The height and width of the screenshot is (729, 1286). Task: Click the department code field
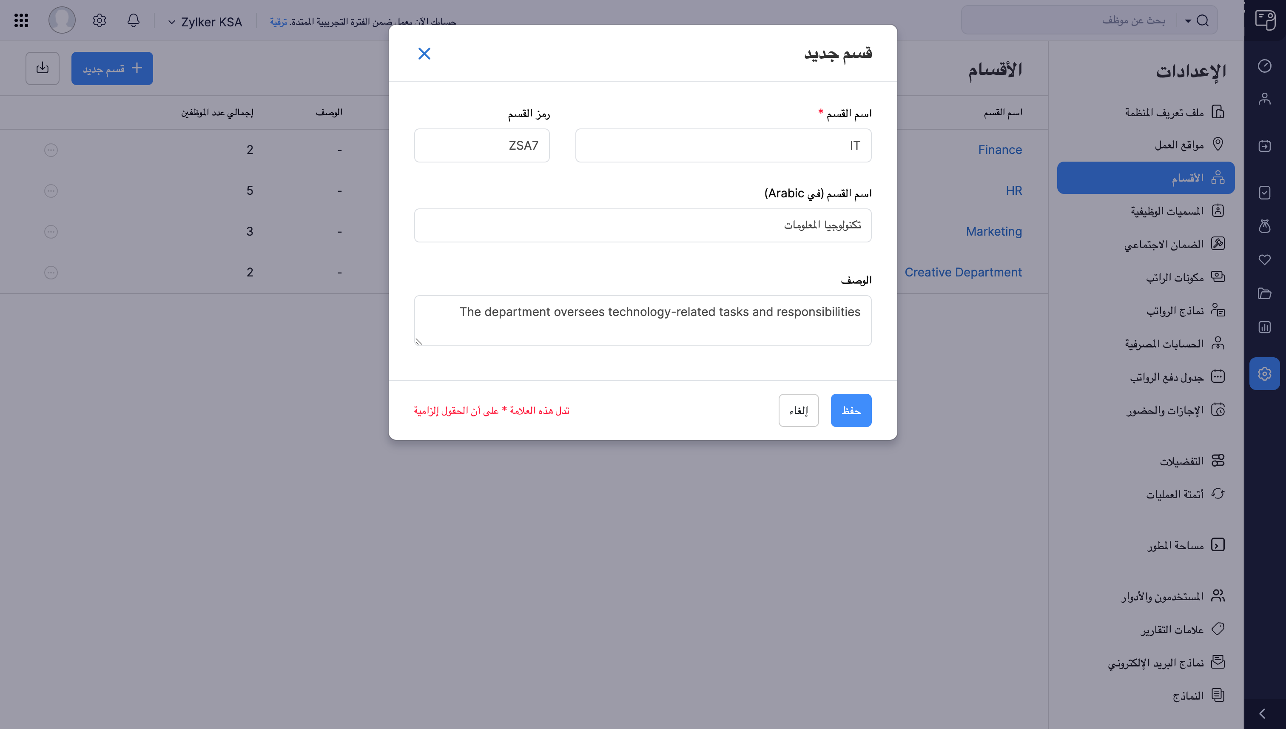click(481, 146)
